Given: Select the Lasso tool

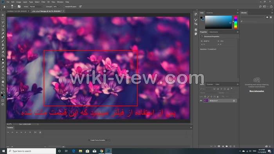Looking at the screenshot, I should (3, 22).
